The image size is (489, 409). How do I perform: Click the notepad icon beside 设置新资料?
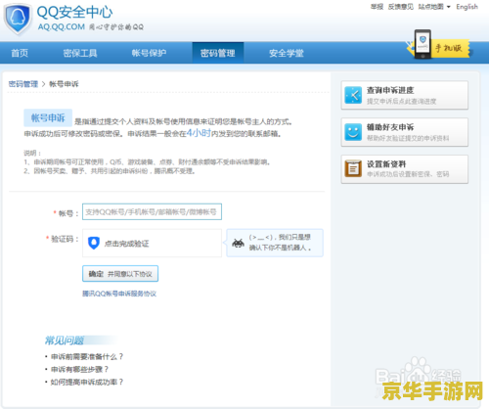coord(353,168)
